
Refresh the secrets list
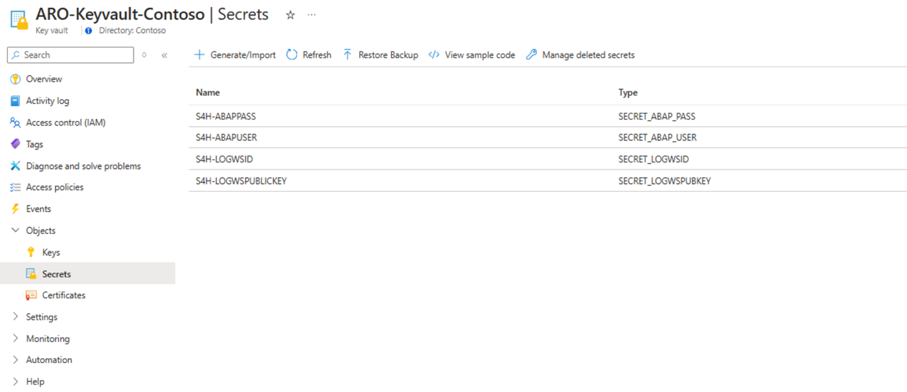coord(309,54)
